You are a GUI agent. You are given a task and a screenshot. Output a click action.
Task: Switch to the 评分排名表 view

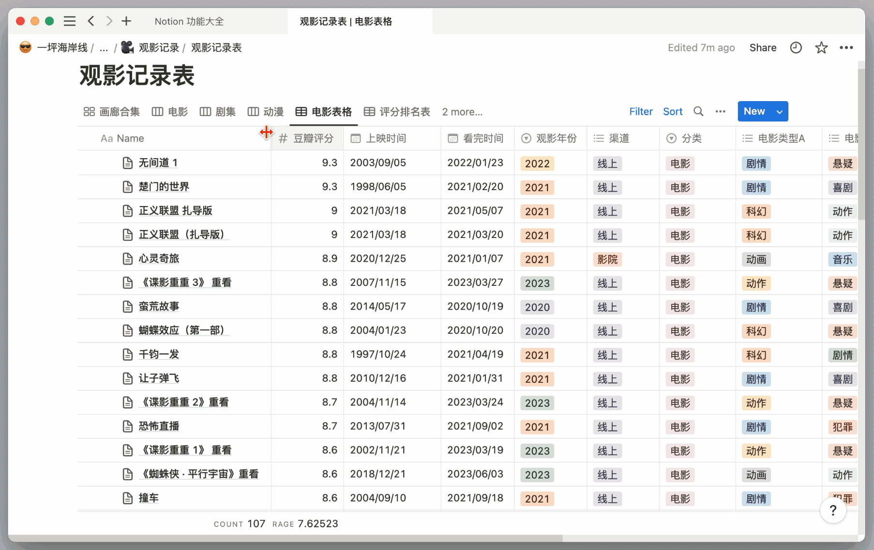coord(397,112)
